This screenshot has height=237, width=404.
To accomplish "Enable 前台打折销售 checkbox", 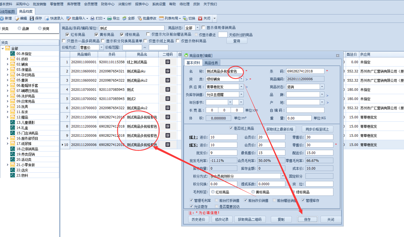I will click(217, 200).
